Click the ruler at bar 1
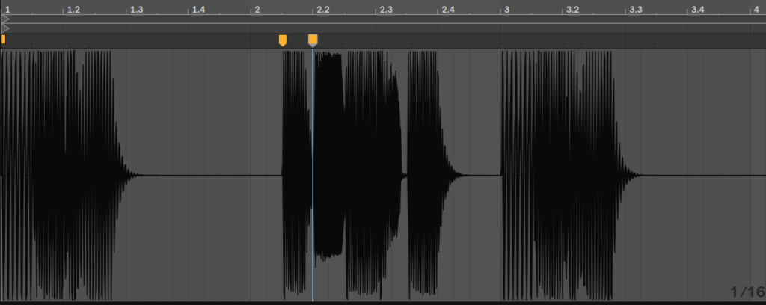 click(x=7, y=10)
